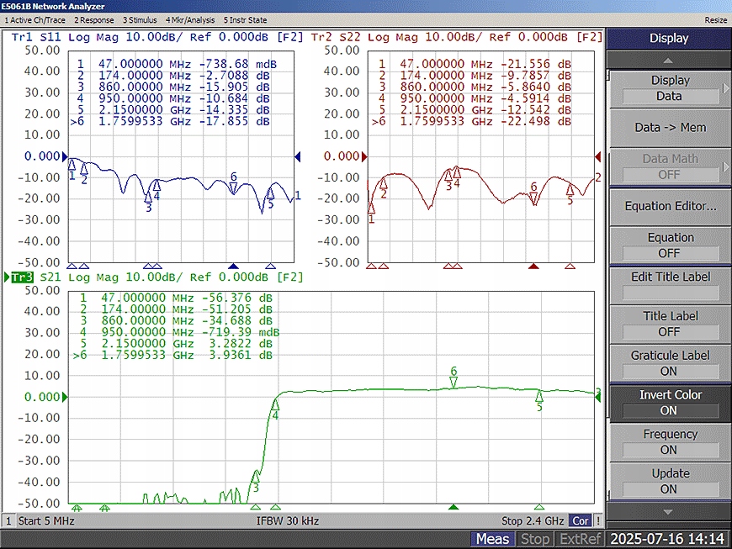Click the Tr3 active trace indicator
The image size is (732, 549).
(x=21, y=277)
